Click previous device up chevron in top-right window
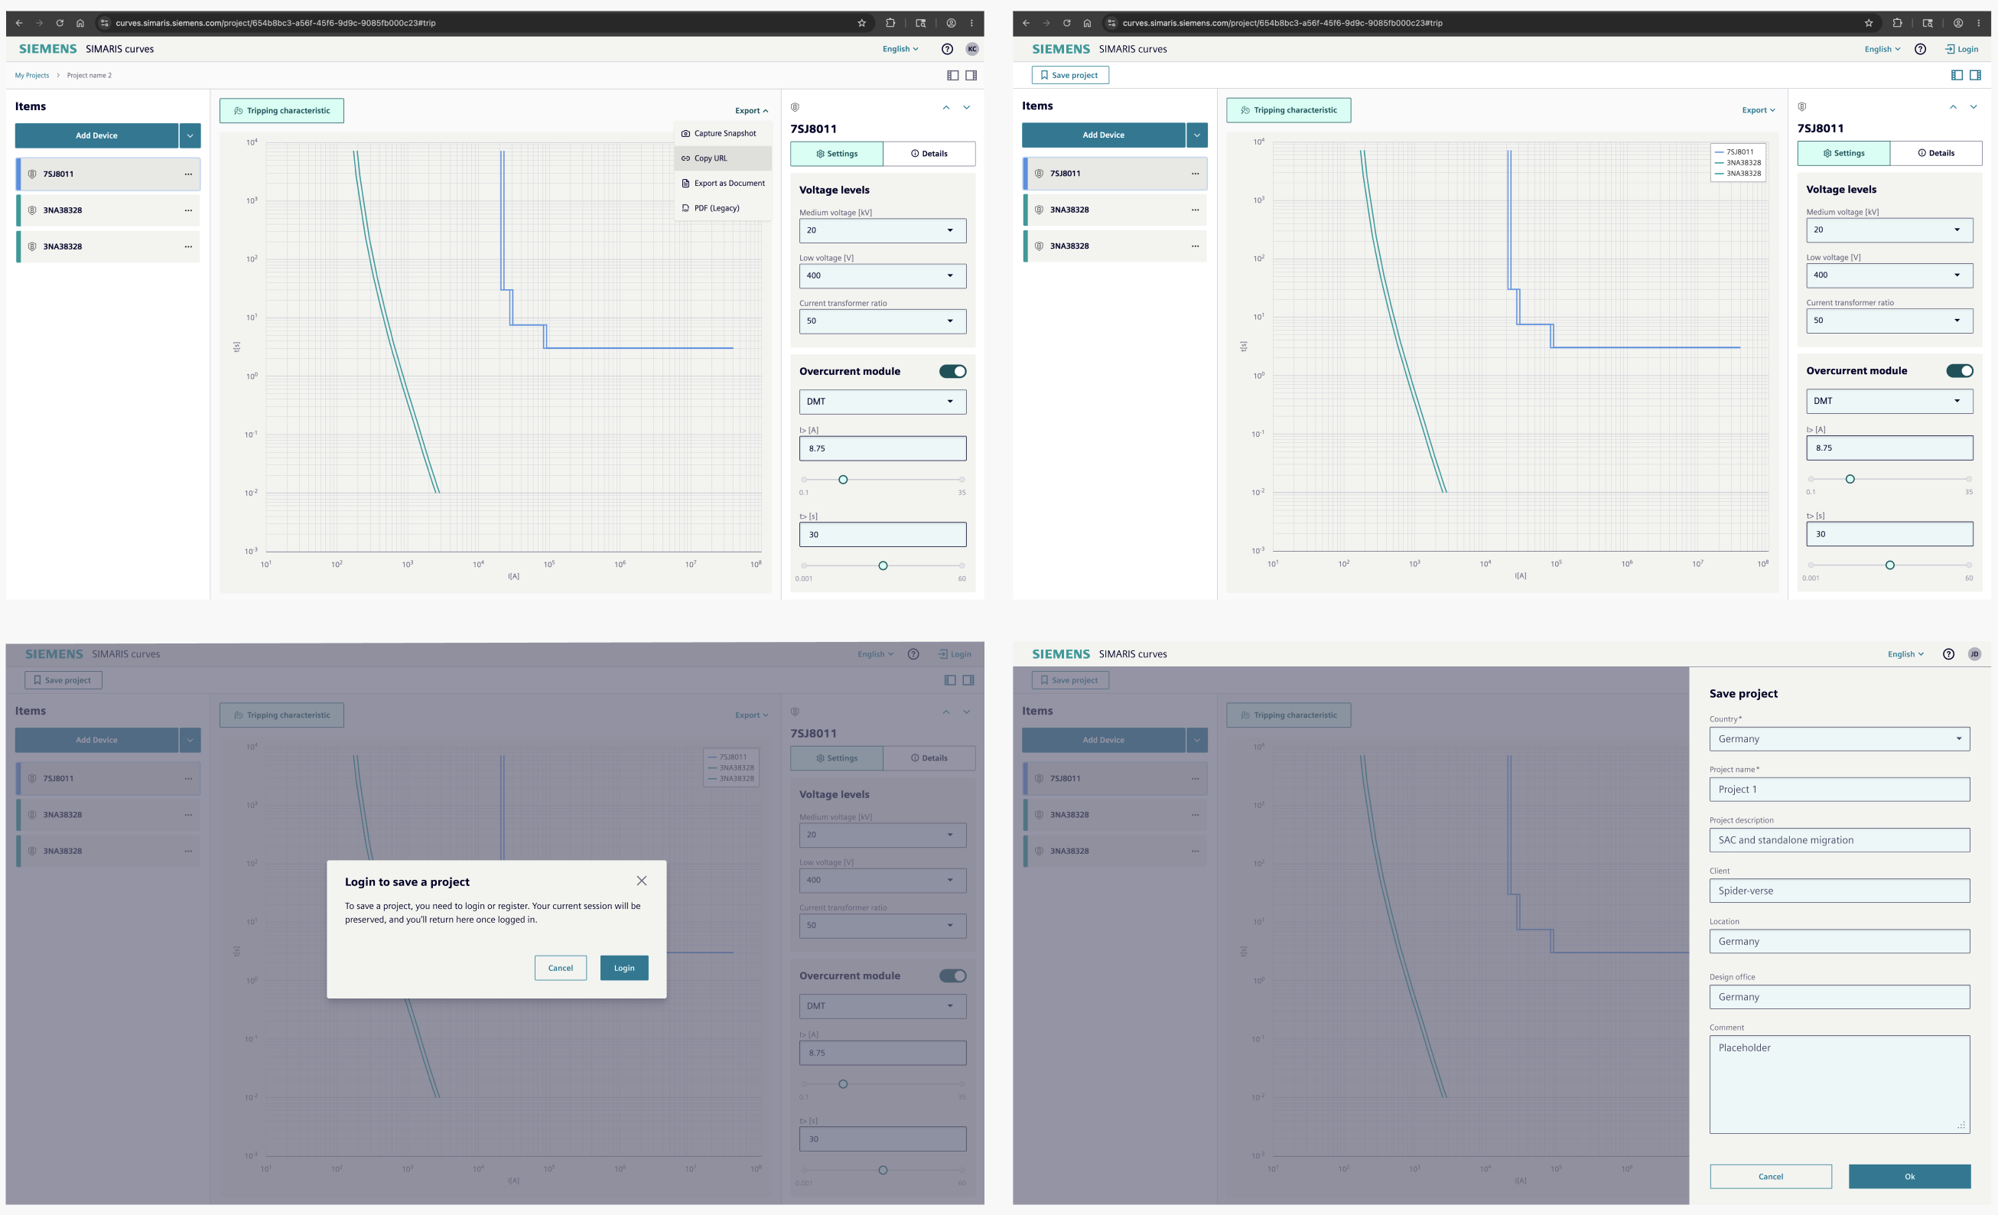Viewport: 1998px width, 1215px height. pyautogui.click(x=1953, y=107)
